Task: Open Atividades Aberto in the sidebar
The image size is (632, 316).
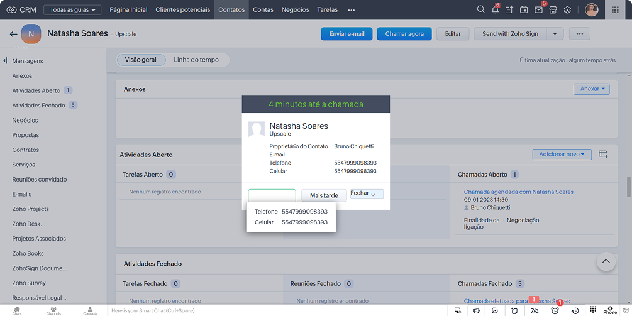Action: [36, 90]
